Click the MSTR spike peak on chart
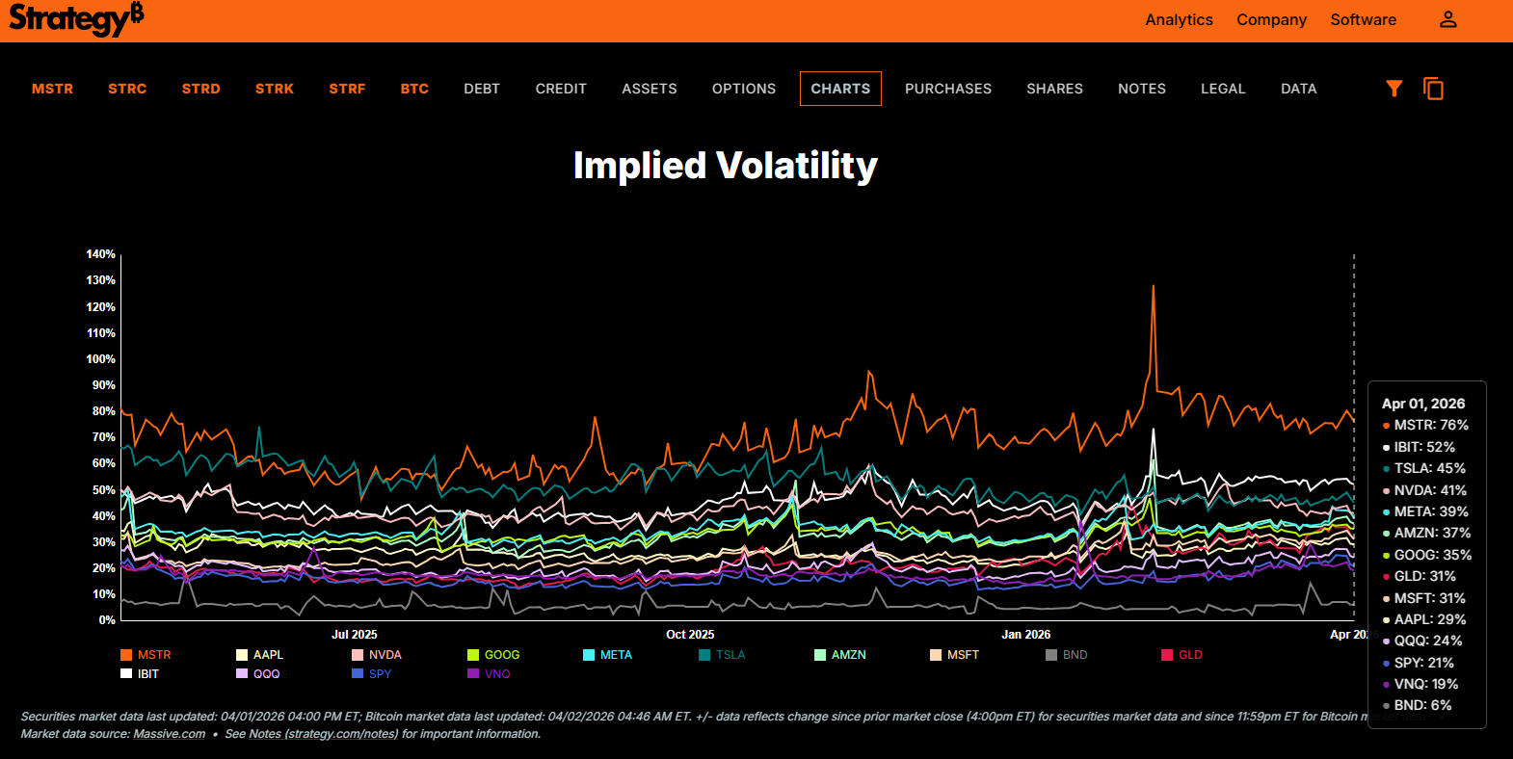 coord(1153,286)
